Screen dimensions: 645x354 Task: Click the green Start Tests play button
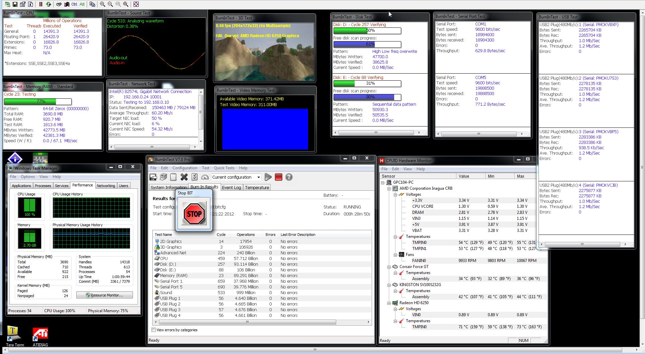268,177
